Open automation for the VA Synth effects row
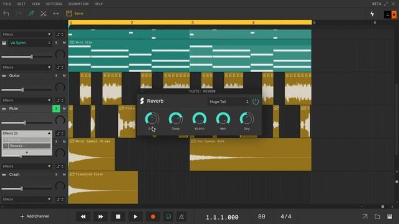399x224 pixels. point(60,67)
